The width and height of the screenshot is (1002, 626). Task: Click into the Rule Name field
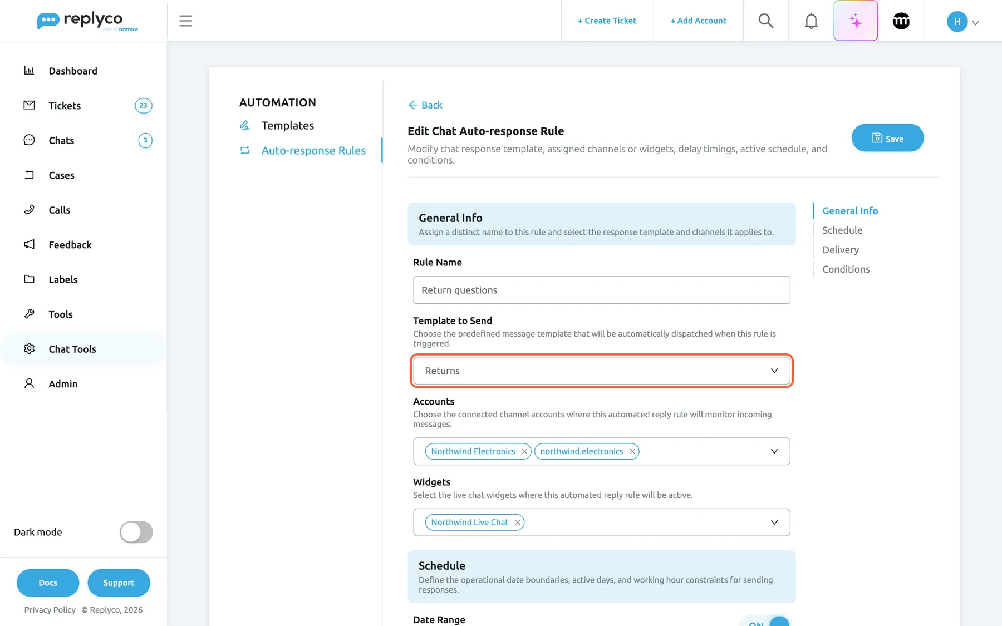coord(601,290)
